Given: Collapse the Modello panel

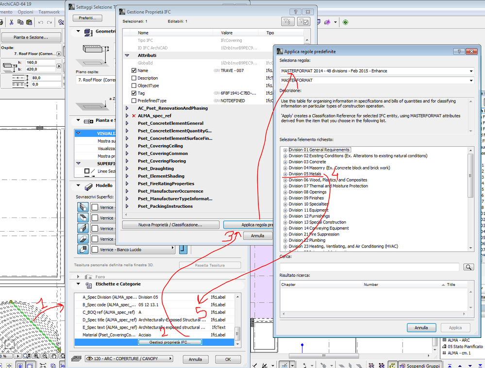Looking at the screenshot, I should click(x=78, y=185).
